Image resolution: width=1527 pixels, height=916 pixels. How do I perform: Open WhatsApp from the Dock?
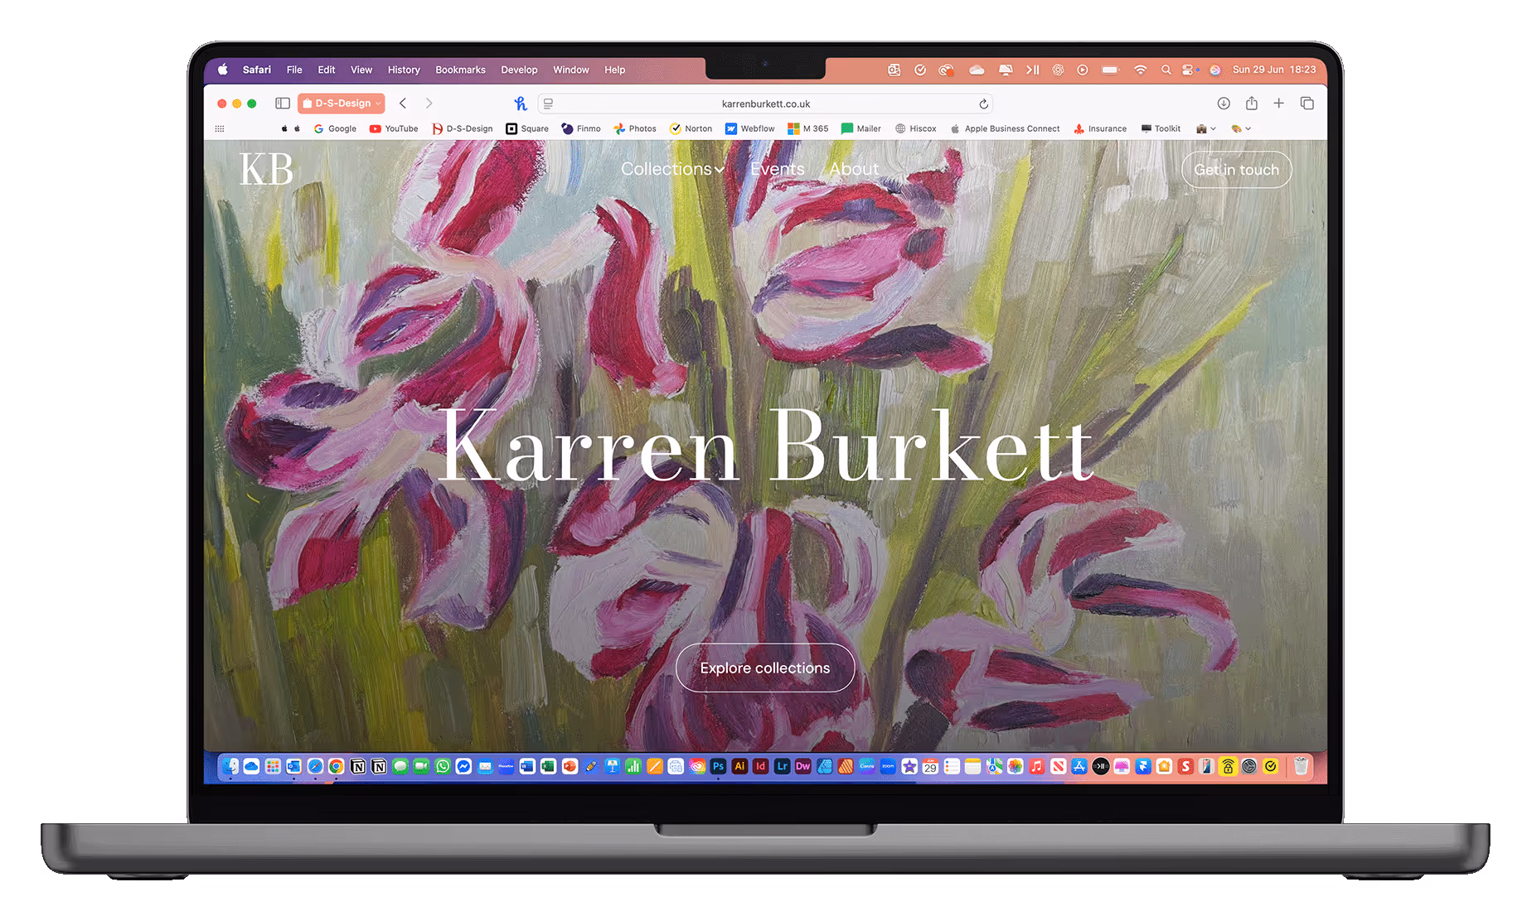point(443,766)
